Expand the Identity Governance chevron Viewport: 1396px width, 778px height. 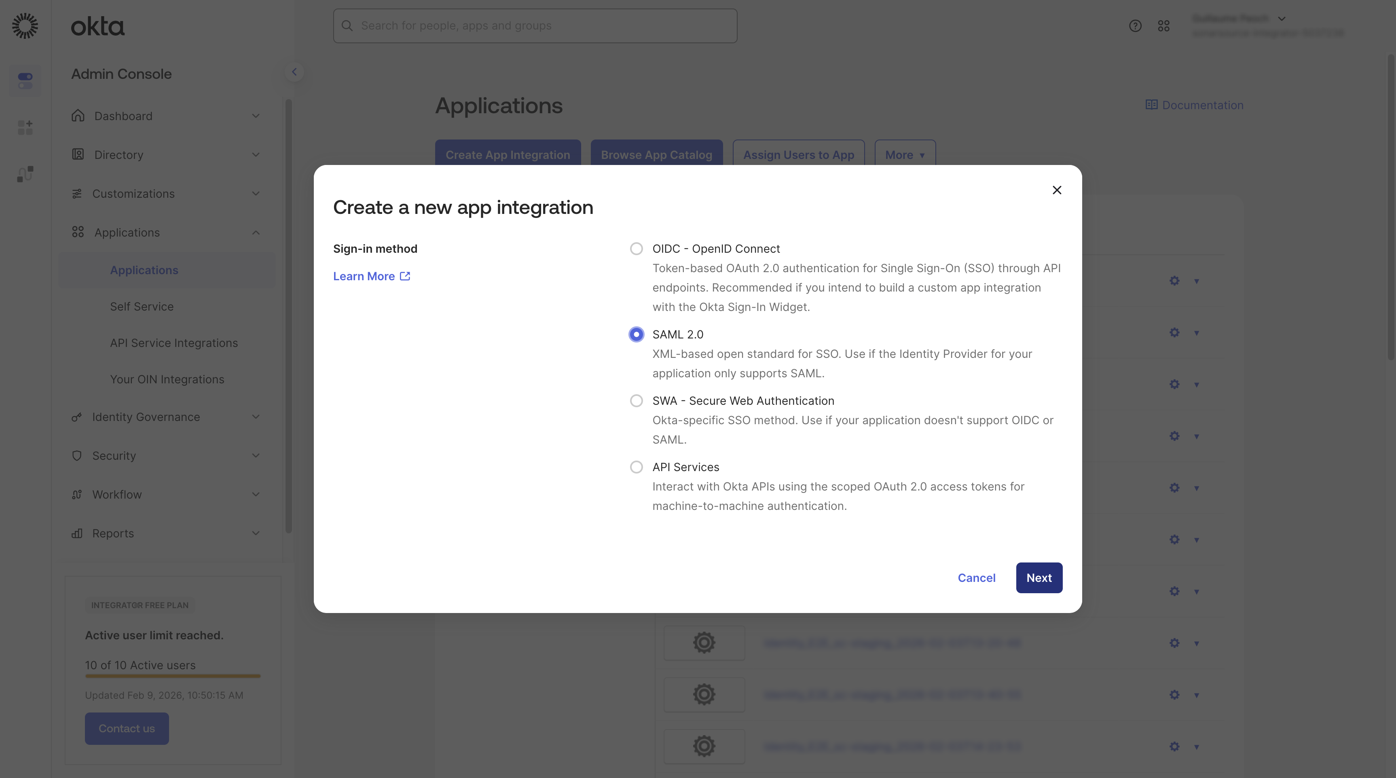(256, 416)
